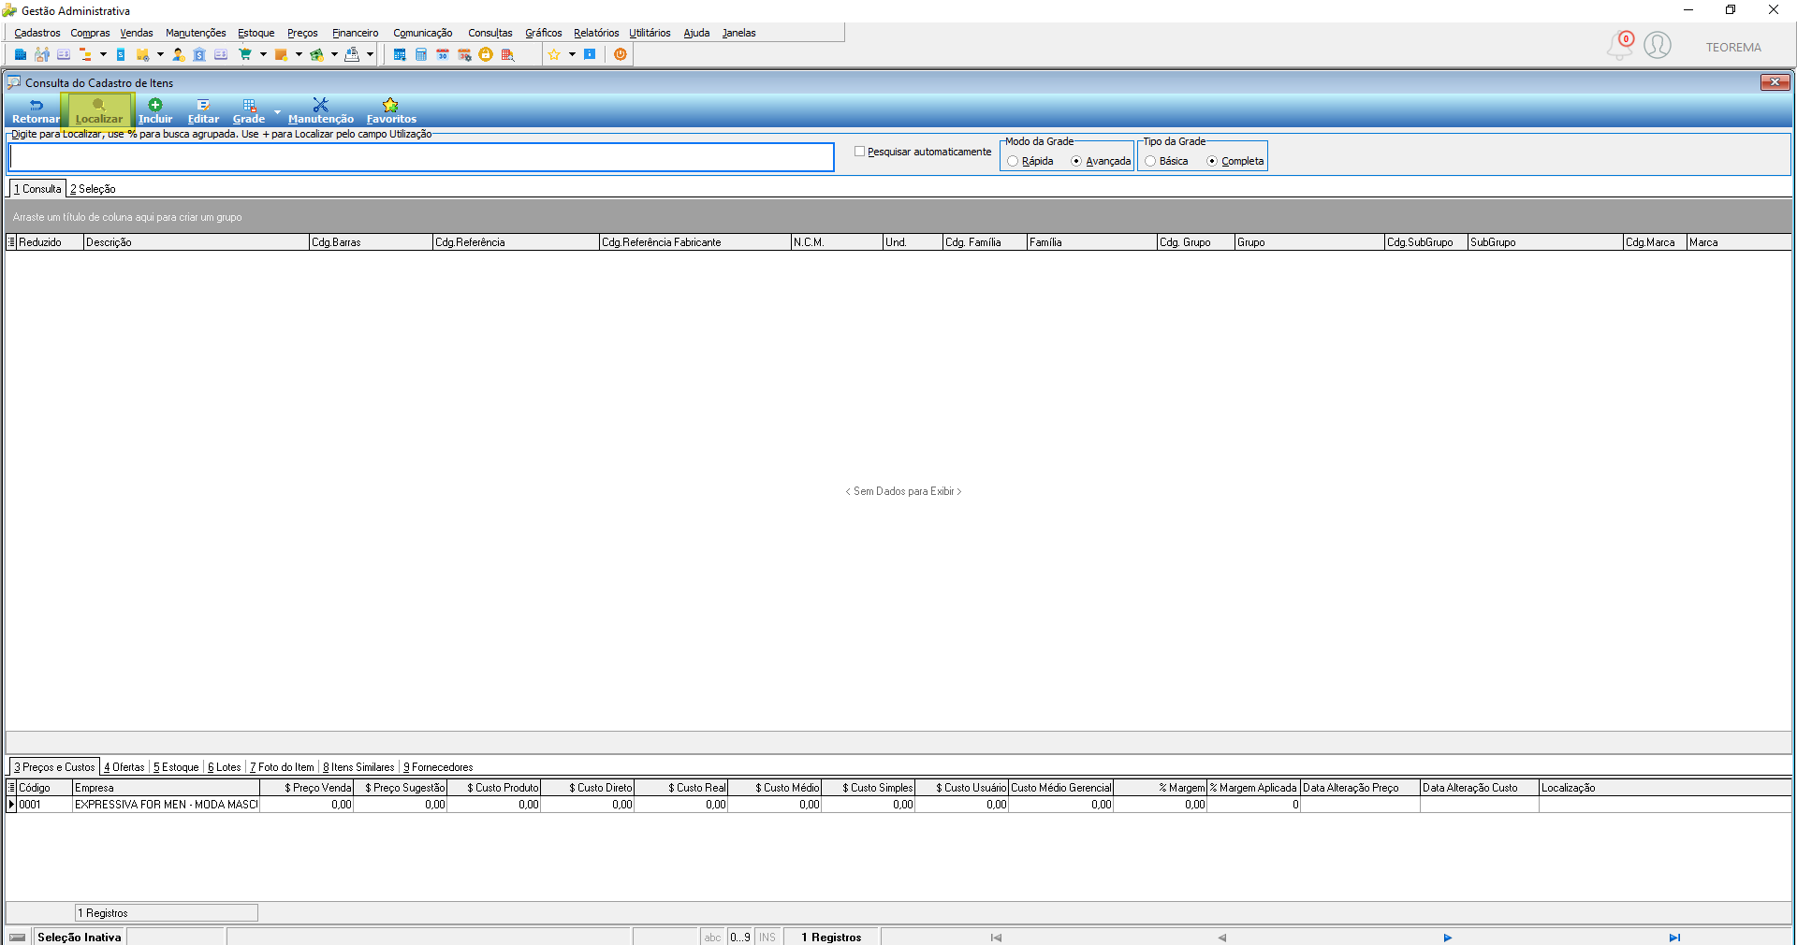The width and height of the screenshot is (1797, 945).
Task: Open the people/customers icon in main toolbar
Action: [x=42, y=54]
